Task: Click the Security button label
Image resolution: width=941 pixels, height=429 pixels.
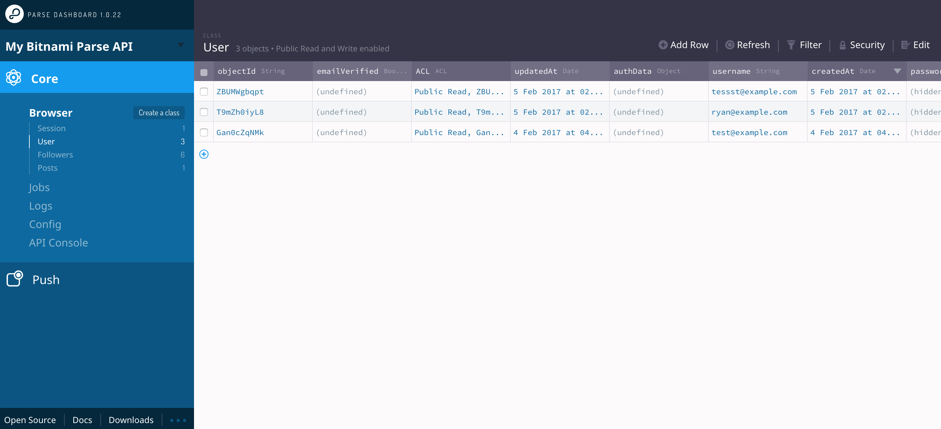Action: pyautogui.click(x=867, y=45)
